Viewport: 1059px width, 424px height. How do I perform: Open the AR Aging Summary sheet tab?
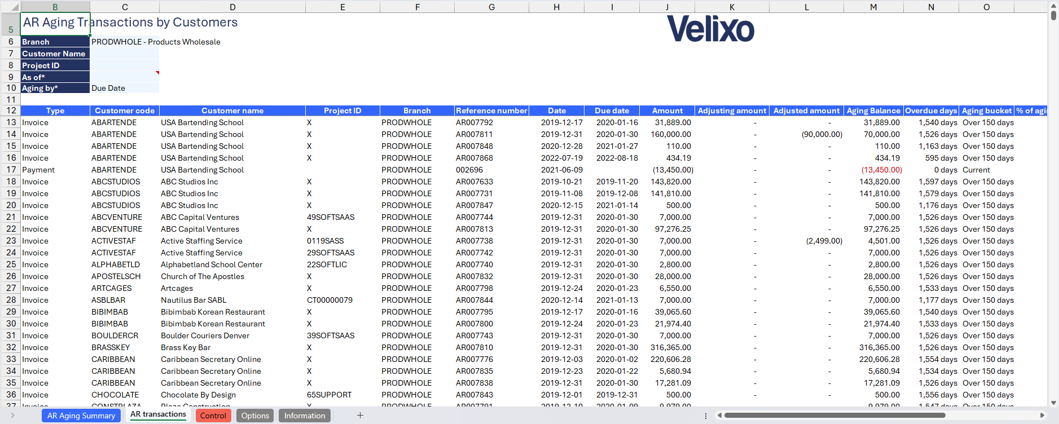click(81, 416)
